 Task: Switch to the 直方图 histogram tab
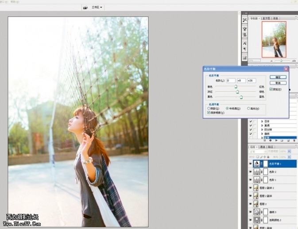[266, 19]
